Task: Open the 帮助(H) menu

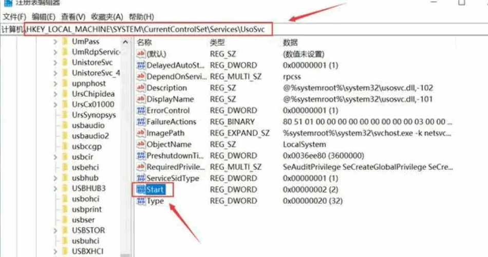Action: [141, 16]
